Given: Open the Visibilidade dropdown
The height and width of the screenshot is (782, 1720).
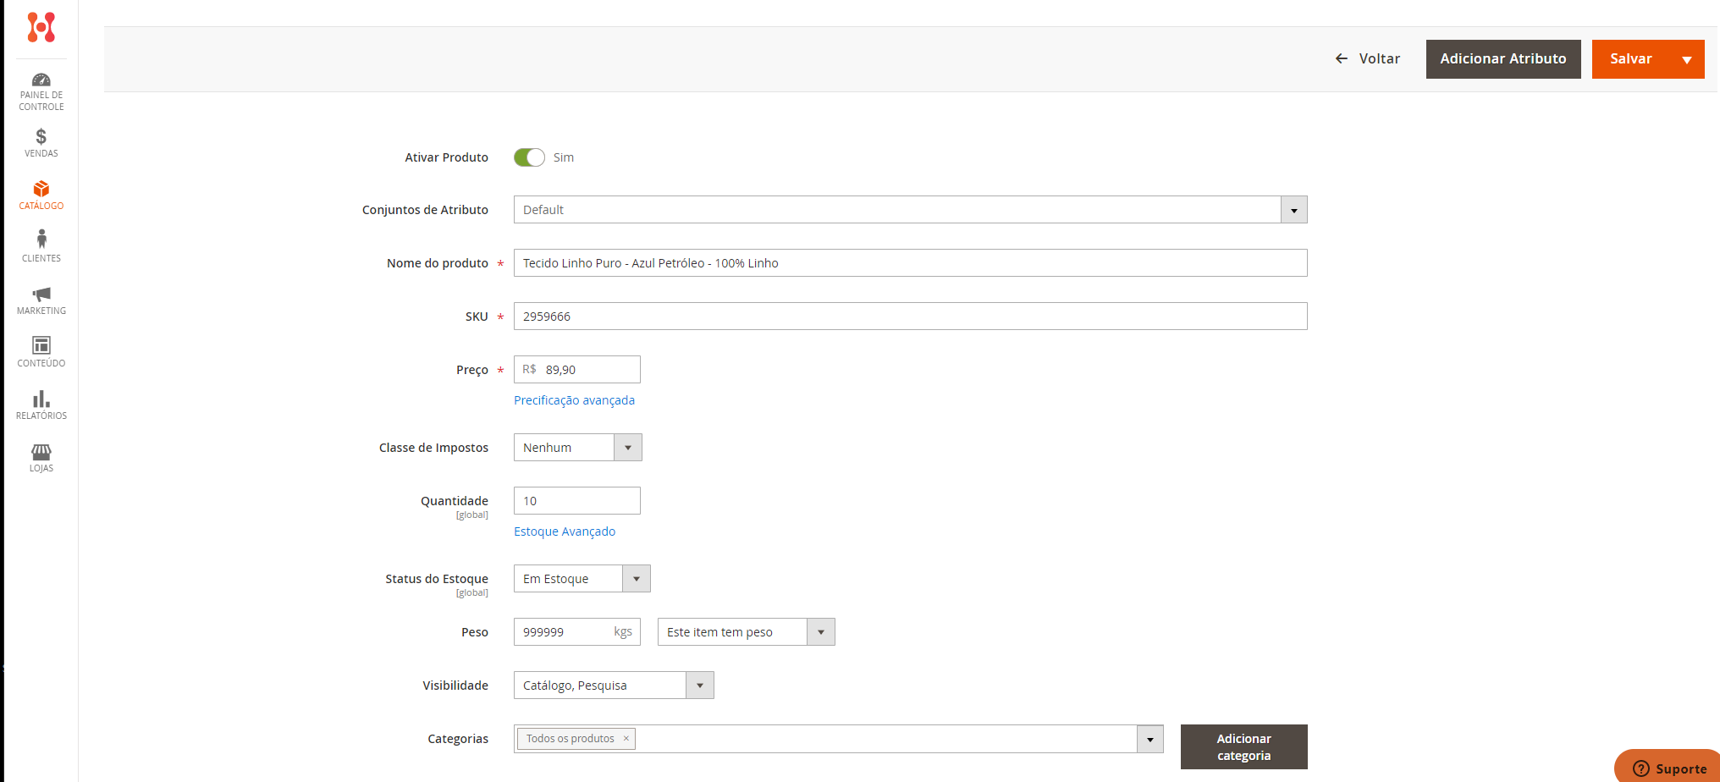Looking at the screenshot, I should (x=699, y=686).
